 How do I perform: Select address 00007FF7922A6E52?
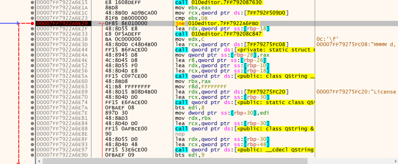(x=62, y=65)
